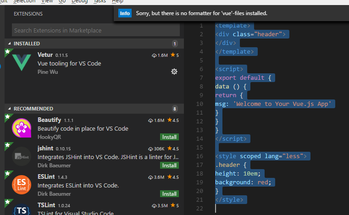The height and width of the screenshot is (215, 349).
Task: Click publisher name HookyQR
Action: [49, 137]
